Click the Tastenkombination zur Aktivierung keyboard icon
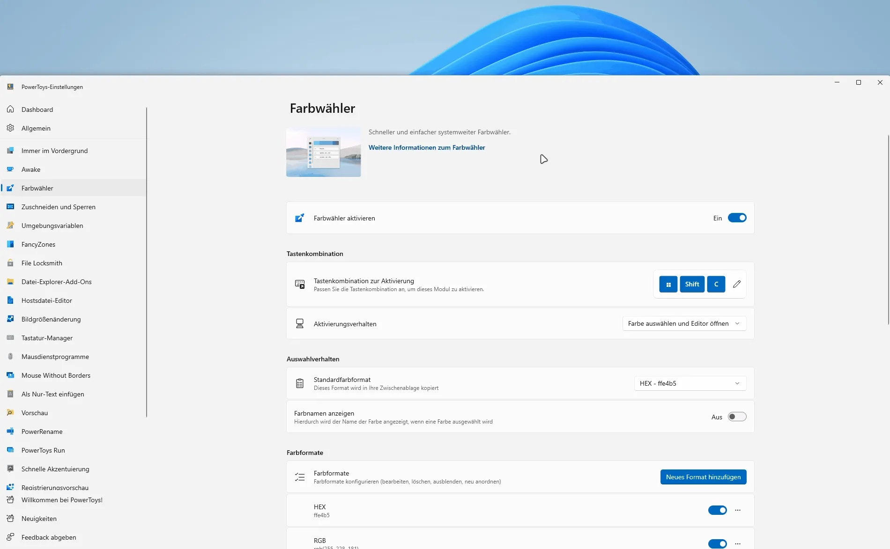 click(x=300, y=284)
